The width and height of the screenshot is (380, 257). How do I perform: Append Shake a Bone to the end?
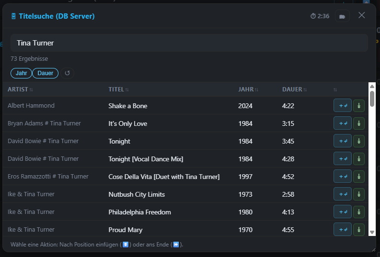coord(359,106)
